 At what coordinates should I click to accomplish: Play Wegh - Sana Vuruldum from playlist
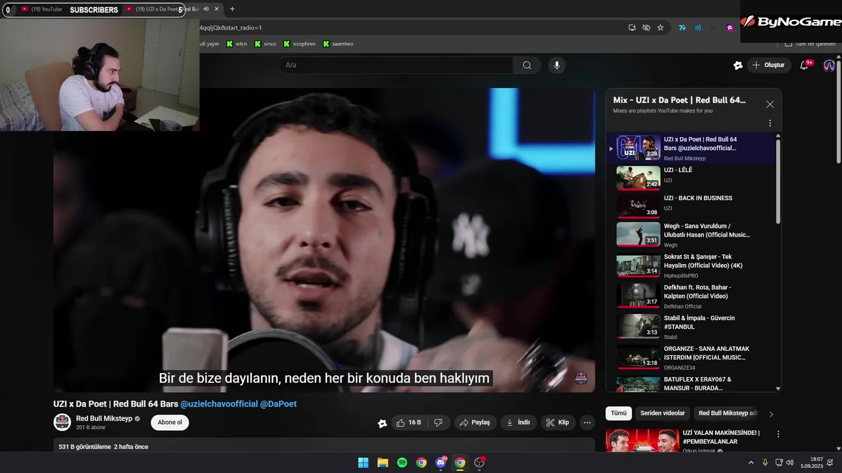(691, 235)
